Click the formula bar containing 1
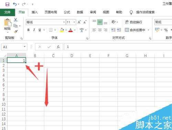The height and width of the screenshot is (130, 172). (x=118, y=47)
